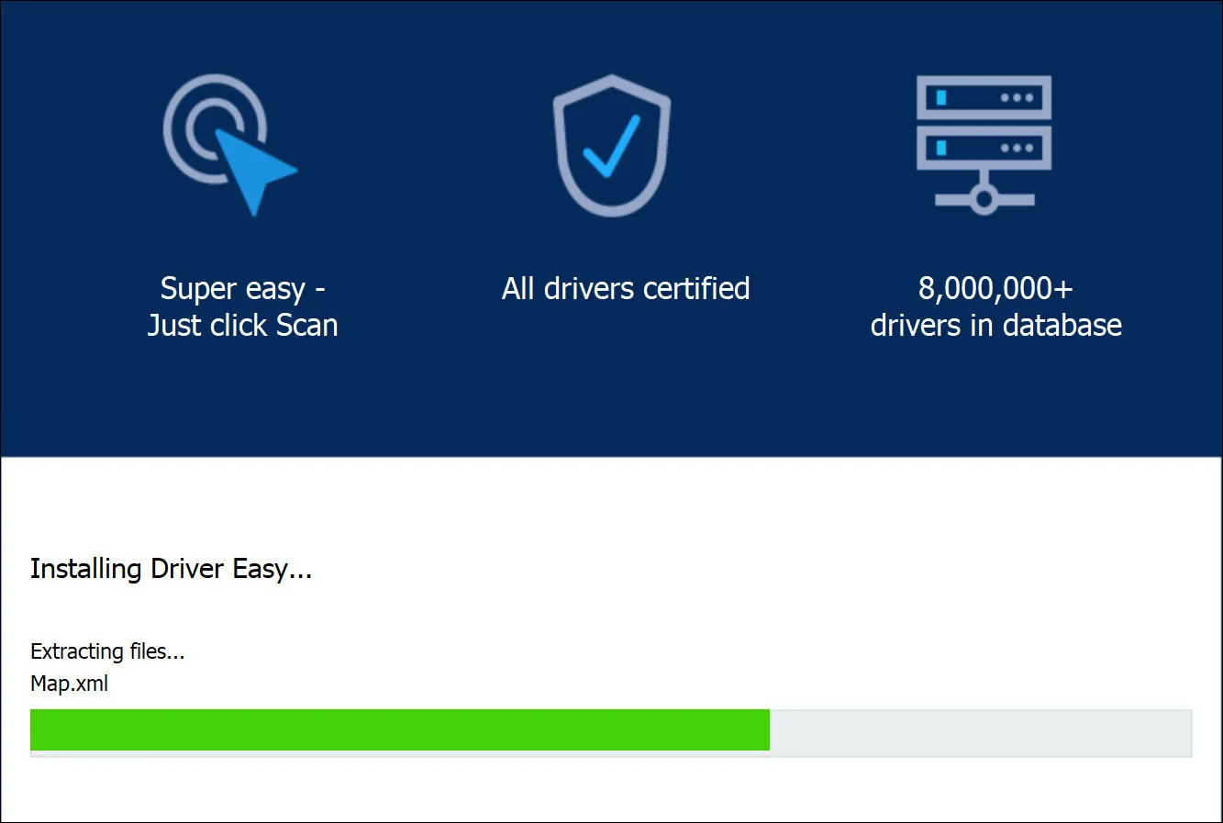This screenshot has width=1223, height=823.
Task: Click the "8,000,000+" number text
Action: point(995,289)
